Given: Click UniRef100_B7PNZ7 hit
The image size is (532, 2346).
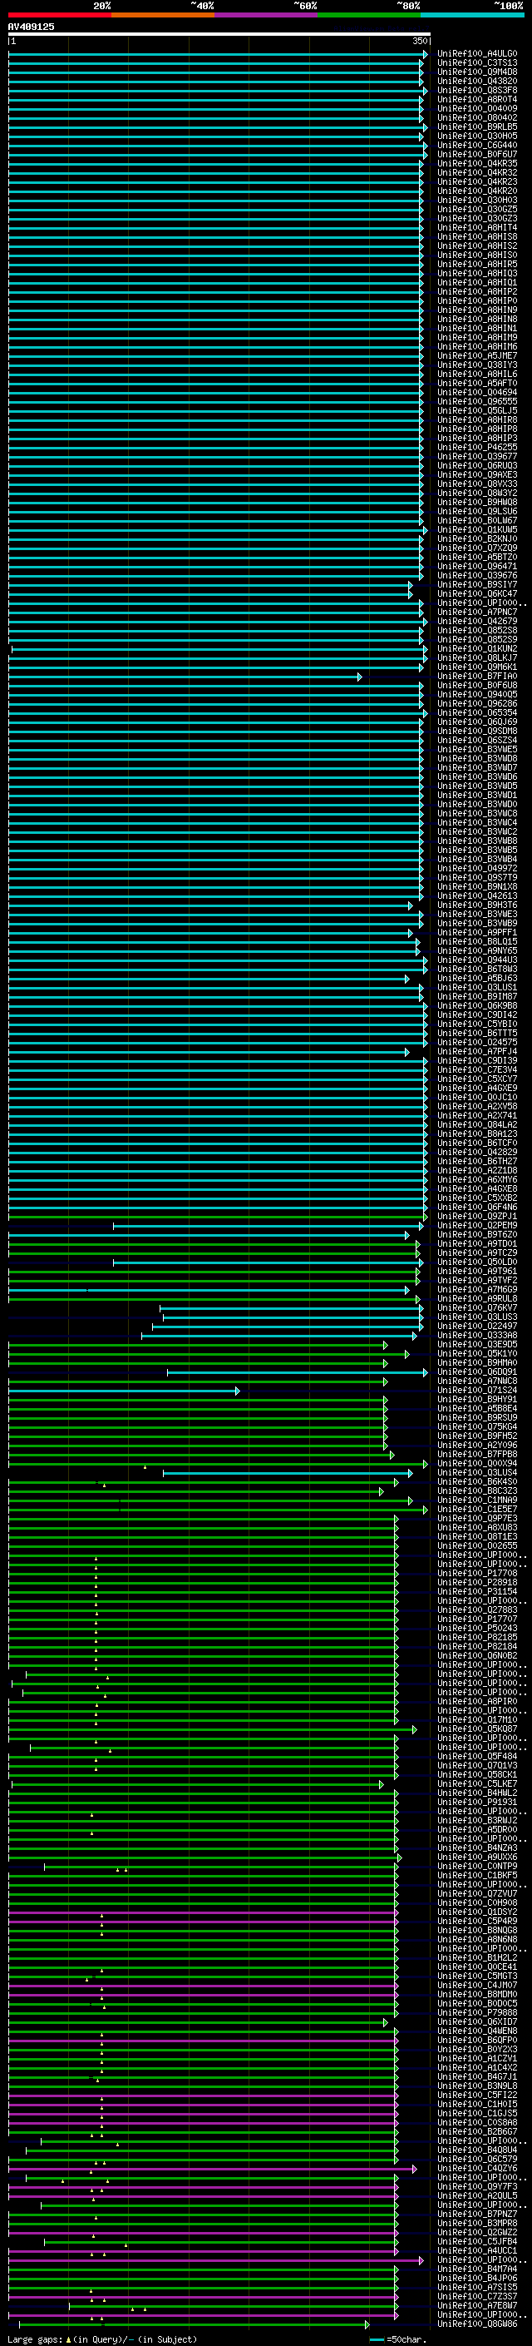Looking at the screenshot, I should pyautogui.click(x=477, y=2214).
